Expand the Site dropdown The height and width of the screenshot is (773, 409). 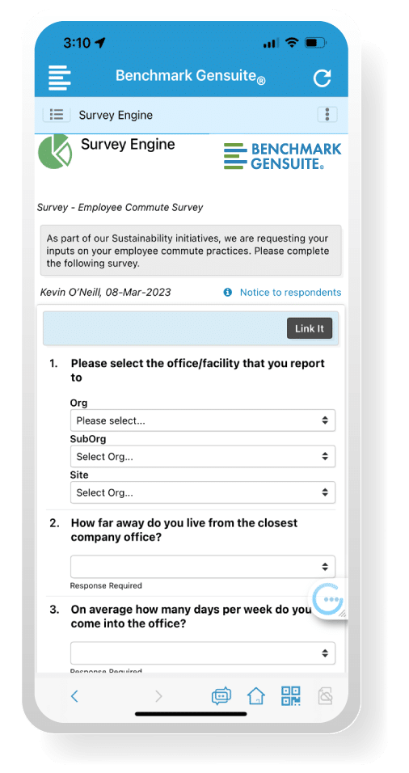(203, 492)
